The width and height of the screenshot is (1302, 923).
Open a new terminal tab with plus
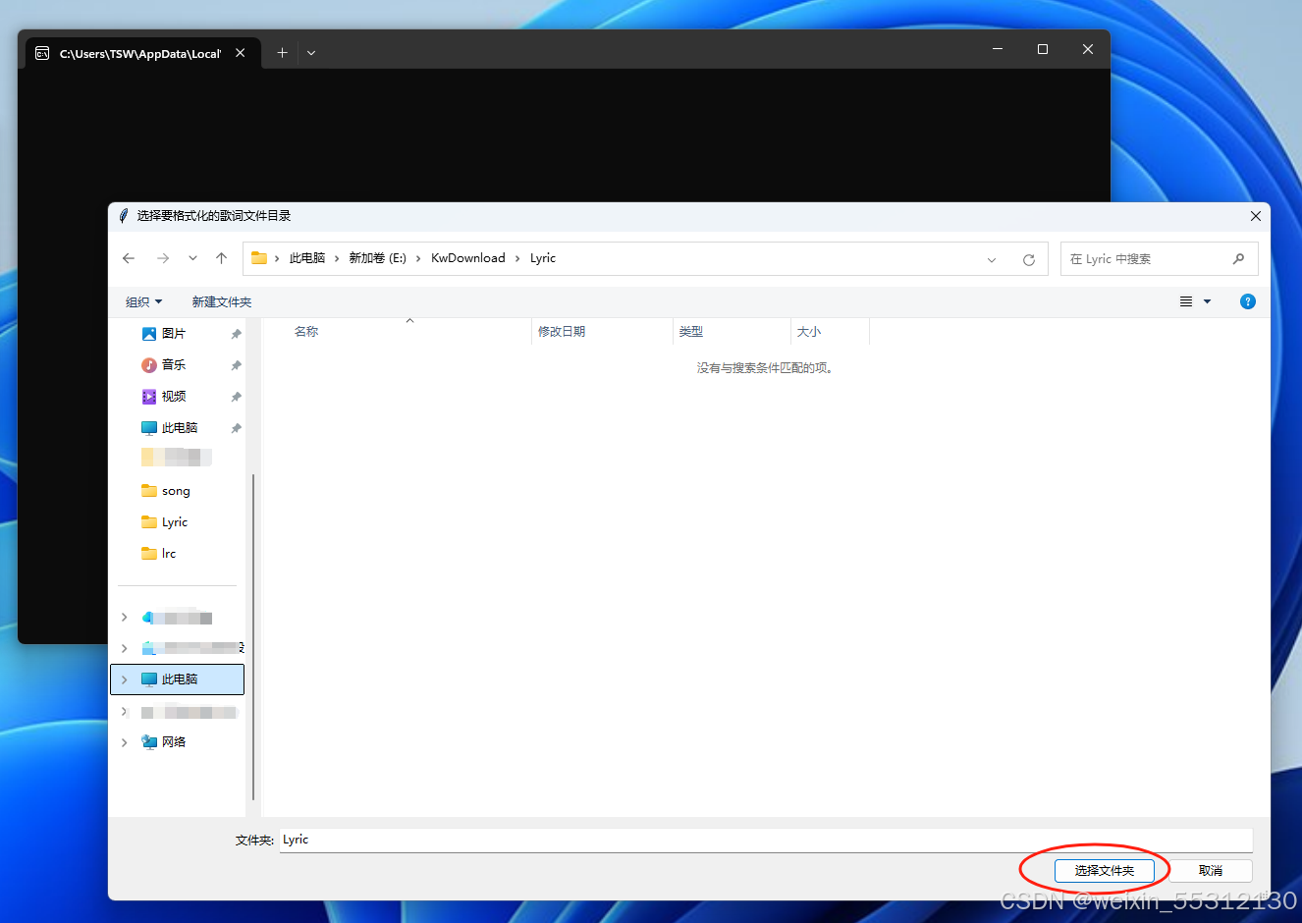282,53
